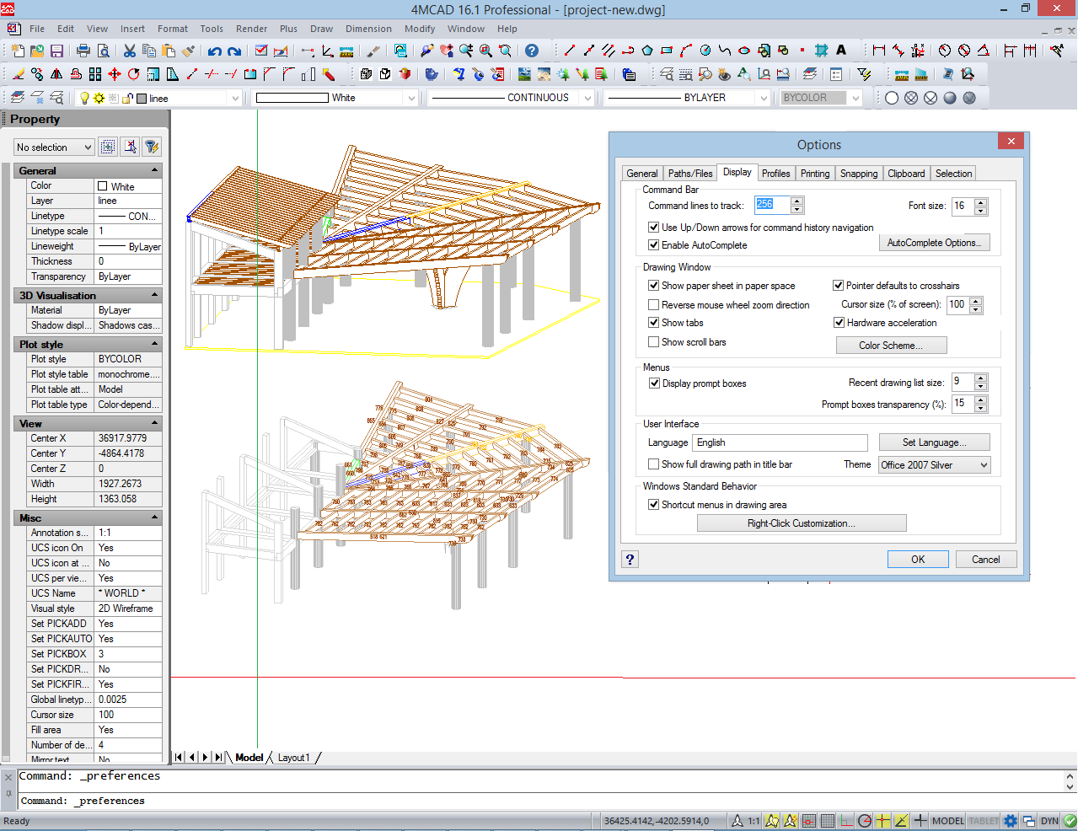
Task: Collapse the General section in Property panel
Action: [x=155, y=170]
